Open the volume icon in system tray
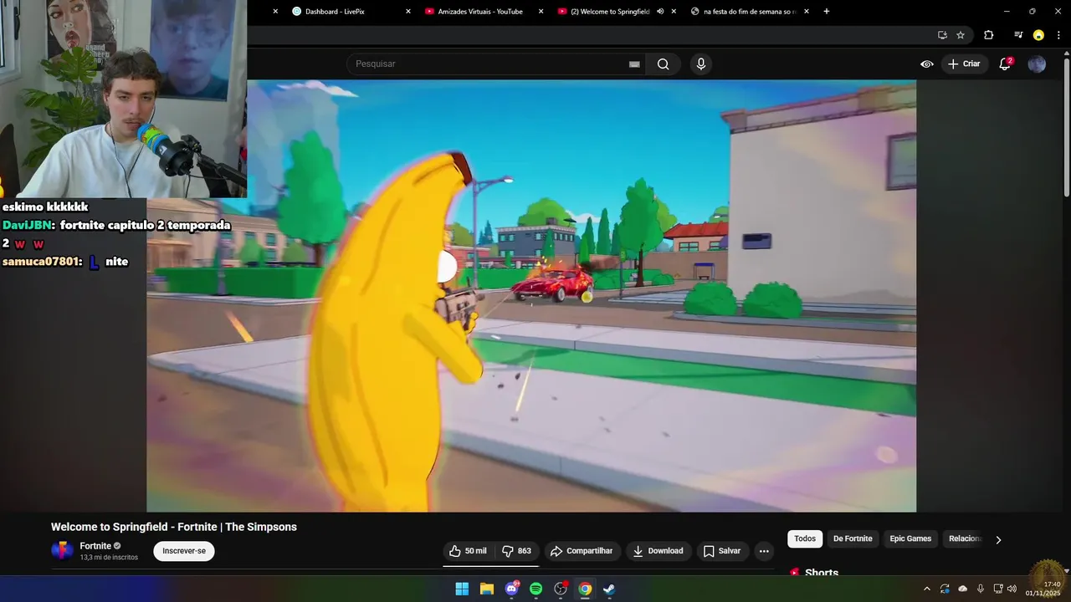Image resolution: width=1071 pixels, height=602 pixels. 1012,589
